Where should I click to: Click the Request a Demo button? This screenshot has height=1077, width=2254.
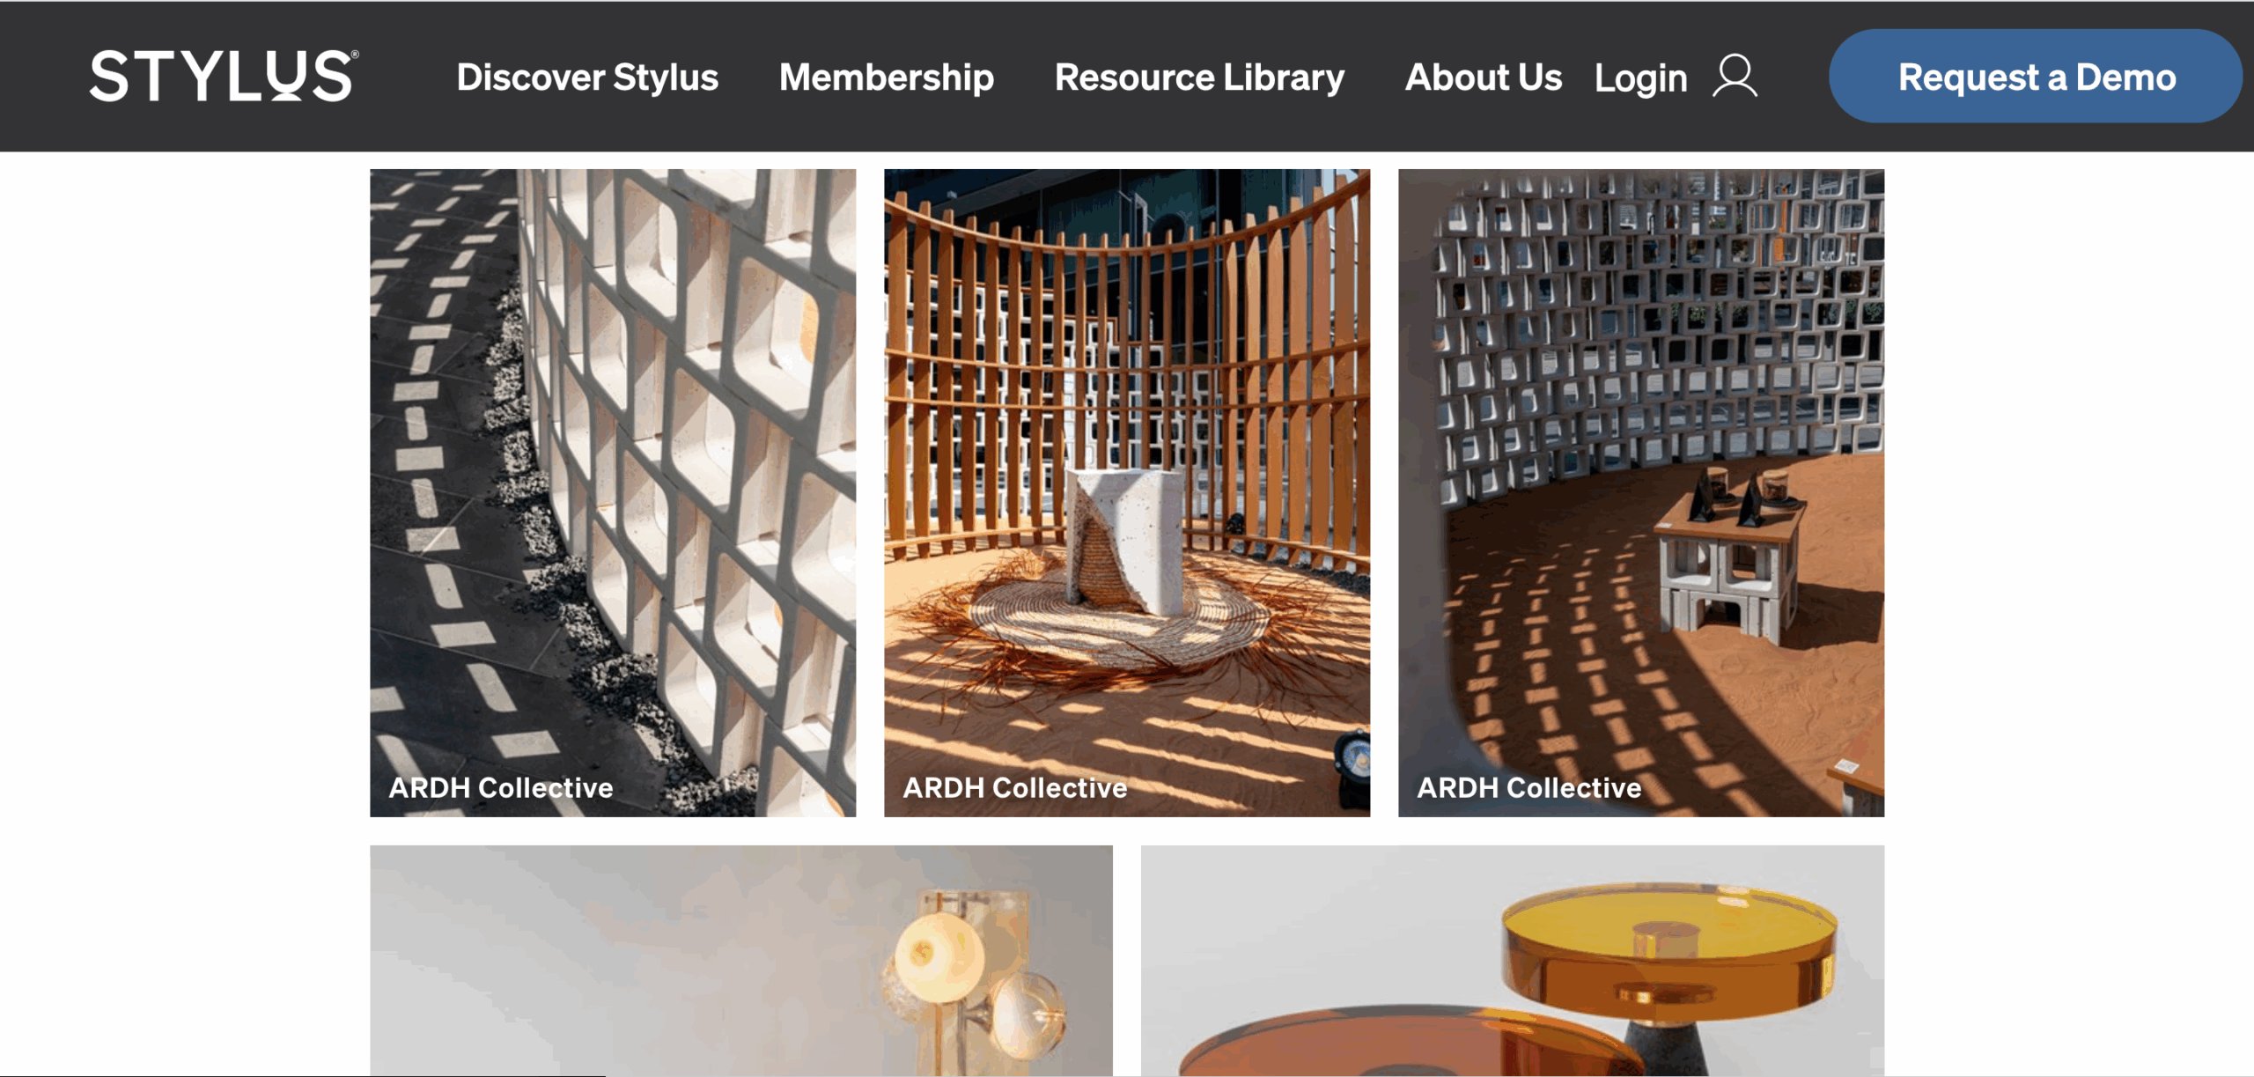pos(2037,77)
